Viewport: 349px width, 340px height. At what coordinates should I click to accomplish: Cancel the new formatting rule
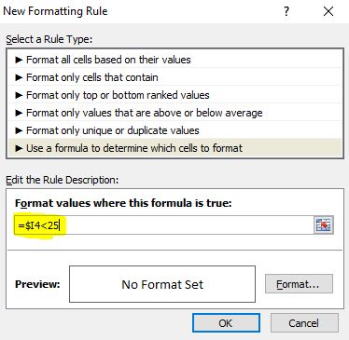304,323
